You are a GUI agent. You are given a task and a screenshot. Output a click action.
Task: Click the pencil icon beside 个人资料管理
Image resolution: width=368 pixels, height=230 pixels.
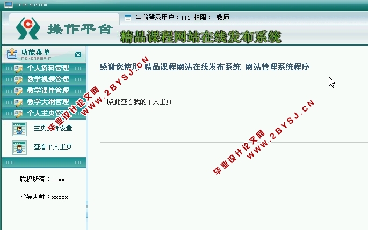[x=18, y=69]
